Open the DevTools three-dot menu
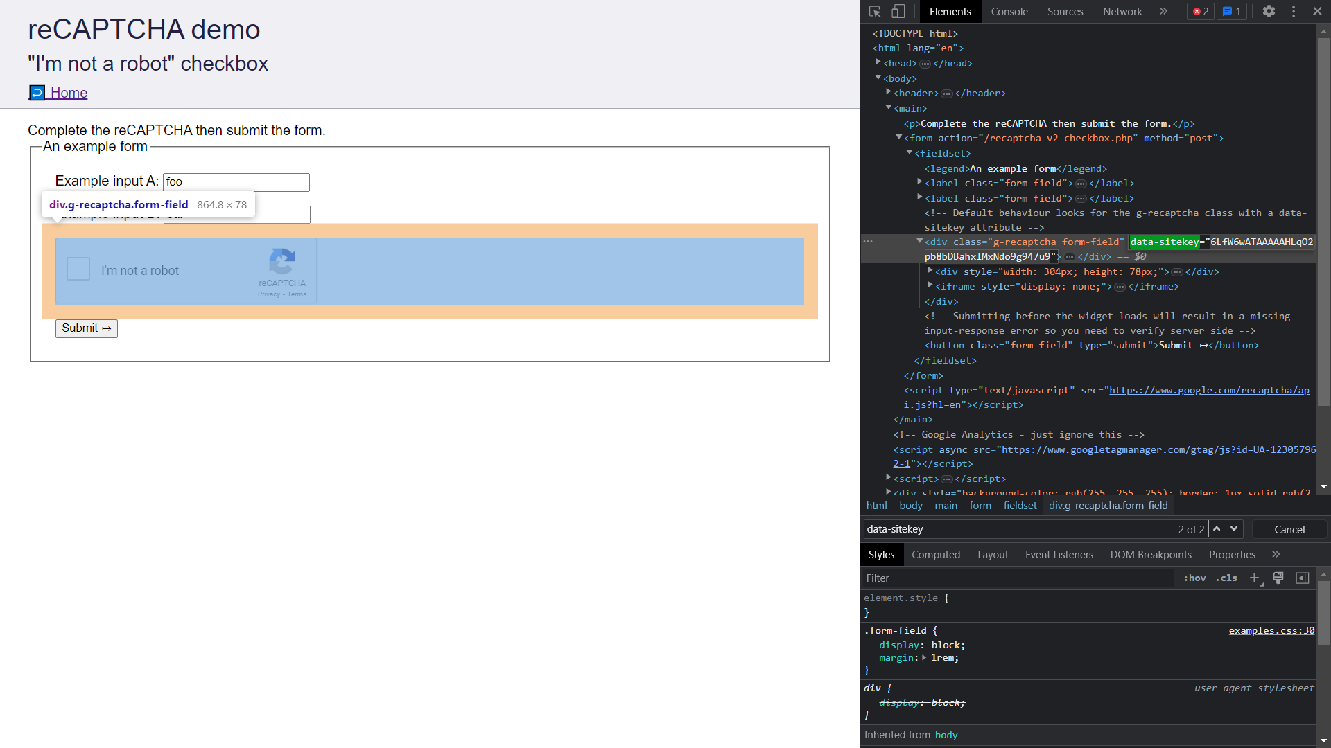 pos(1294,11)
